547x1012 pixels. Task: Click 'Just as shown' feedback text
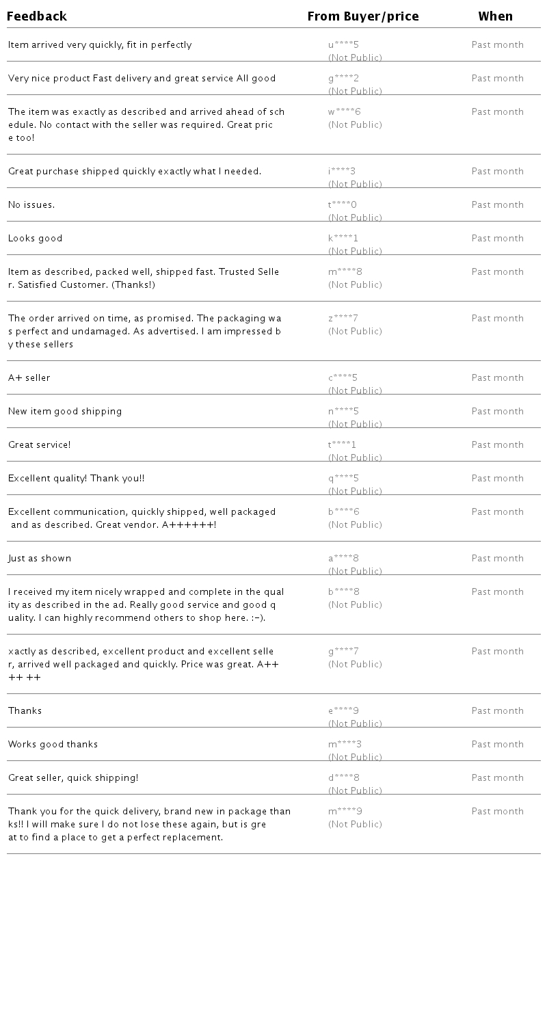tap(40, 559)
